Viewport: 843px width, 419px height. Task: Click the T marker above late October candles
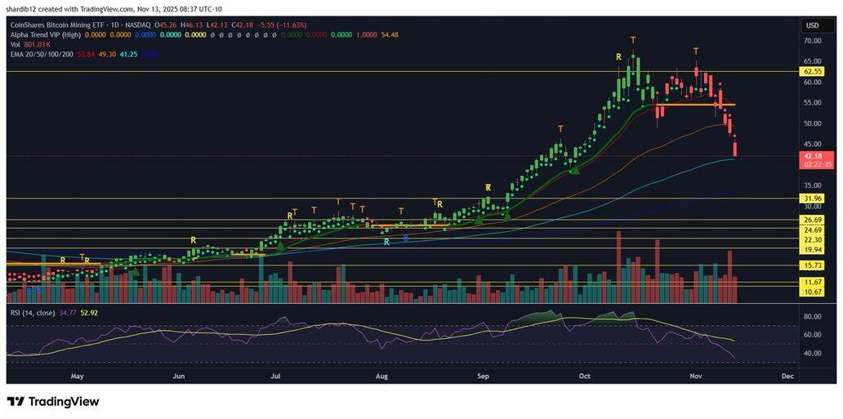[696, 51]
